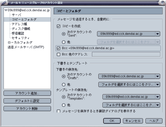
Task: Select the "Drafts" account radio button
Action: point(64,76)
